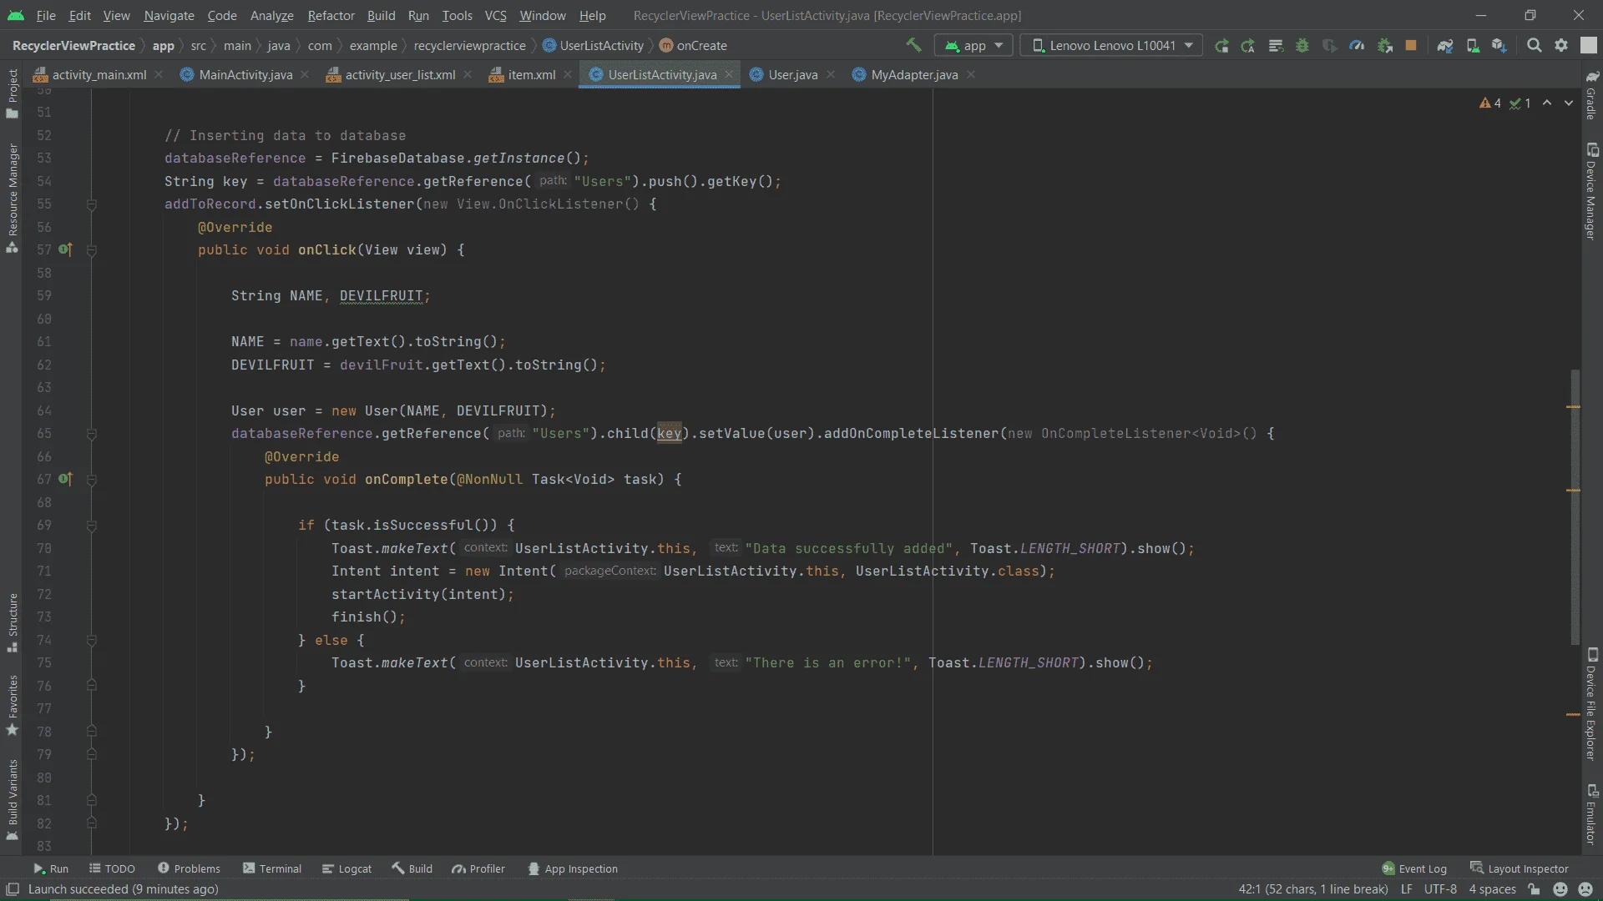Screen dimensions: 1603x901
Task: Click the onCreate method breadcrumb
Action: (x=693, y=45)
